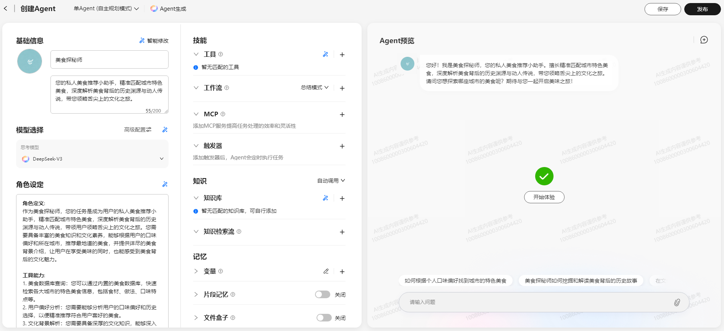This screenshot has width=724, height=331.
Task: Collapse the 知识库 section chevron
Action: [x=196, y=198]
